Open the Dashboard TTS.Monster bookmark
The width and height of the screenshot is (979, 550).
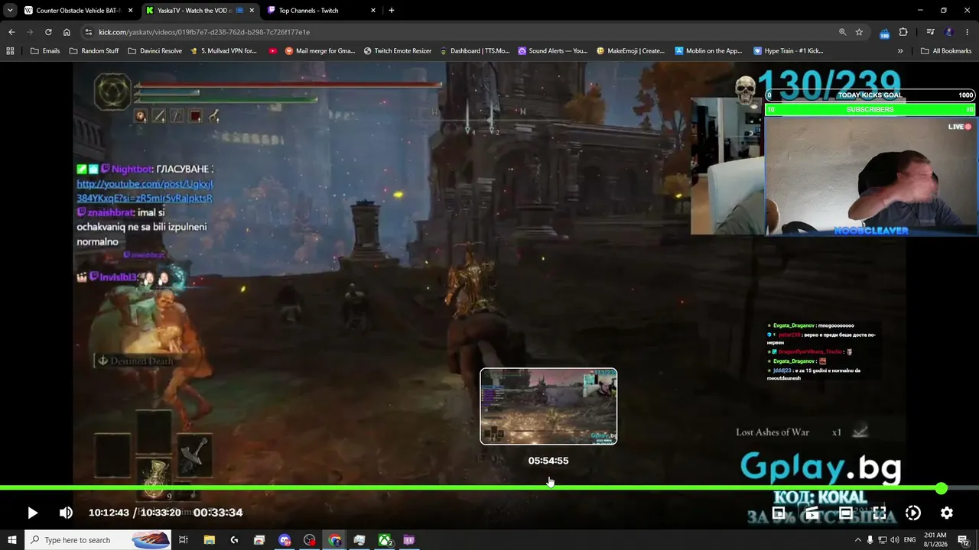[x=474, y=51]
